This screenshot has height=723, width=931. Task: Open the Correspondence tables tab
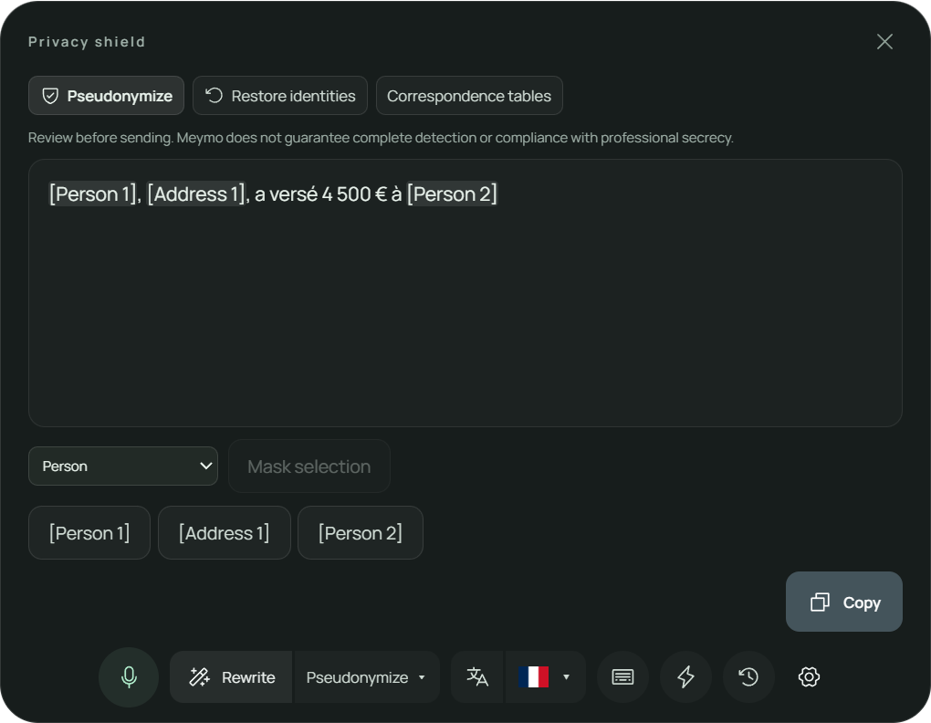(469, 96)
